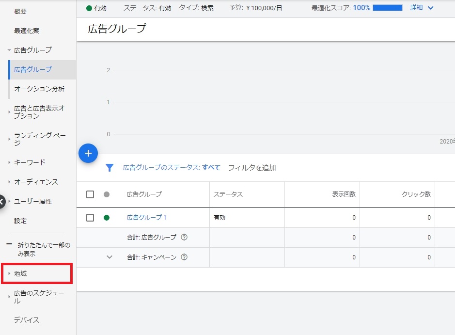Click the 有効 status cell for 広告グループ 1

pos(220,217)
